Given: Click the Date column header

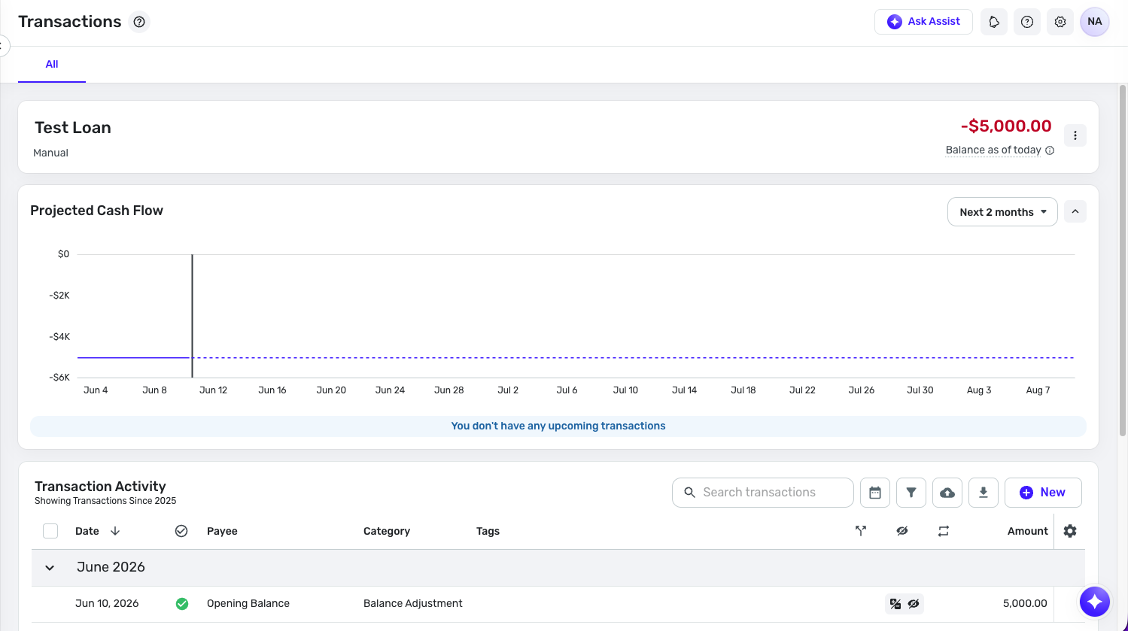Looking at the screenshot, I should (87, 531).
